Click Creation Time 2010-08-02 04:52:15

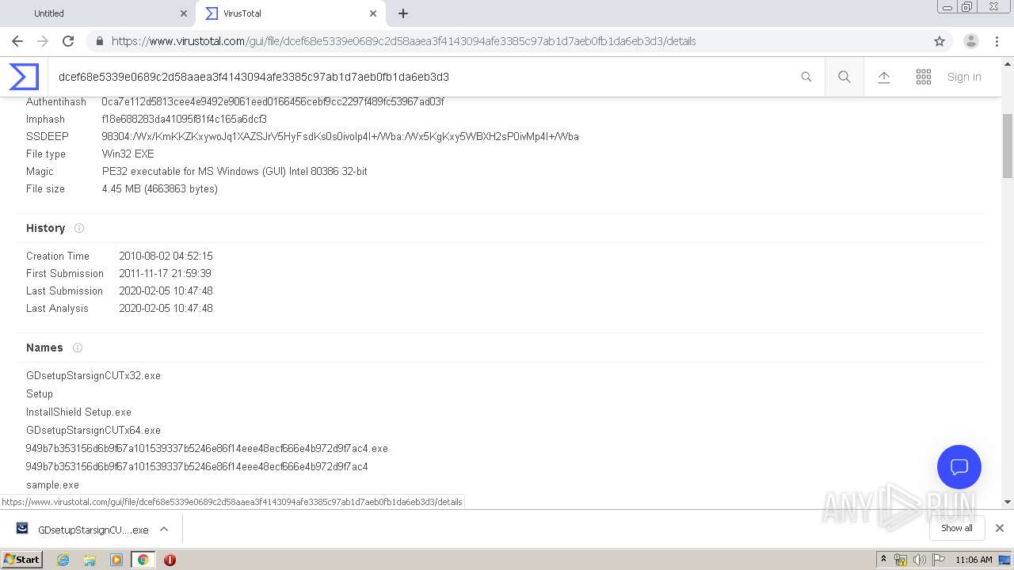[166, 256]
